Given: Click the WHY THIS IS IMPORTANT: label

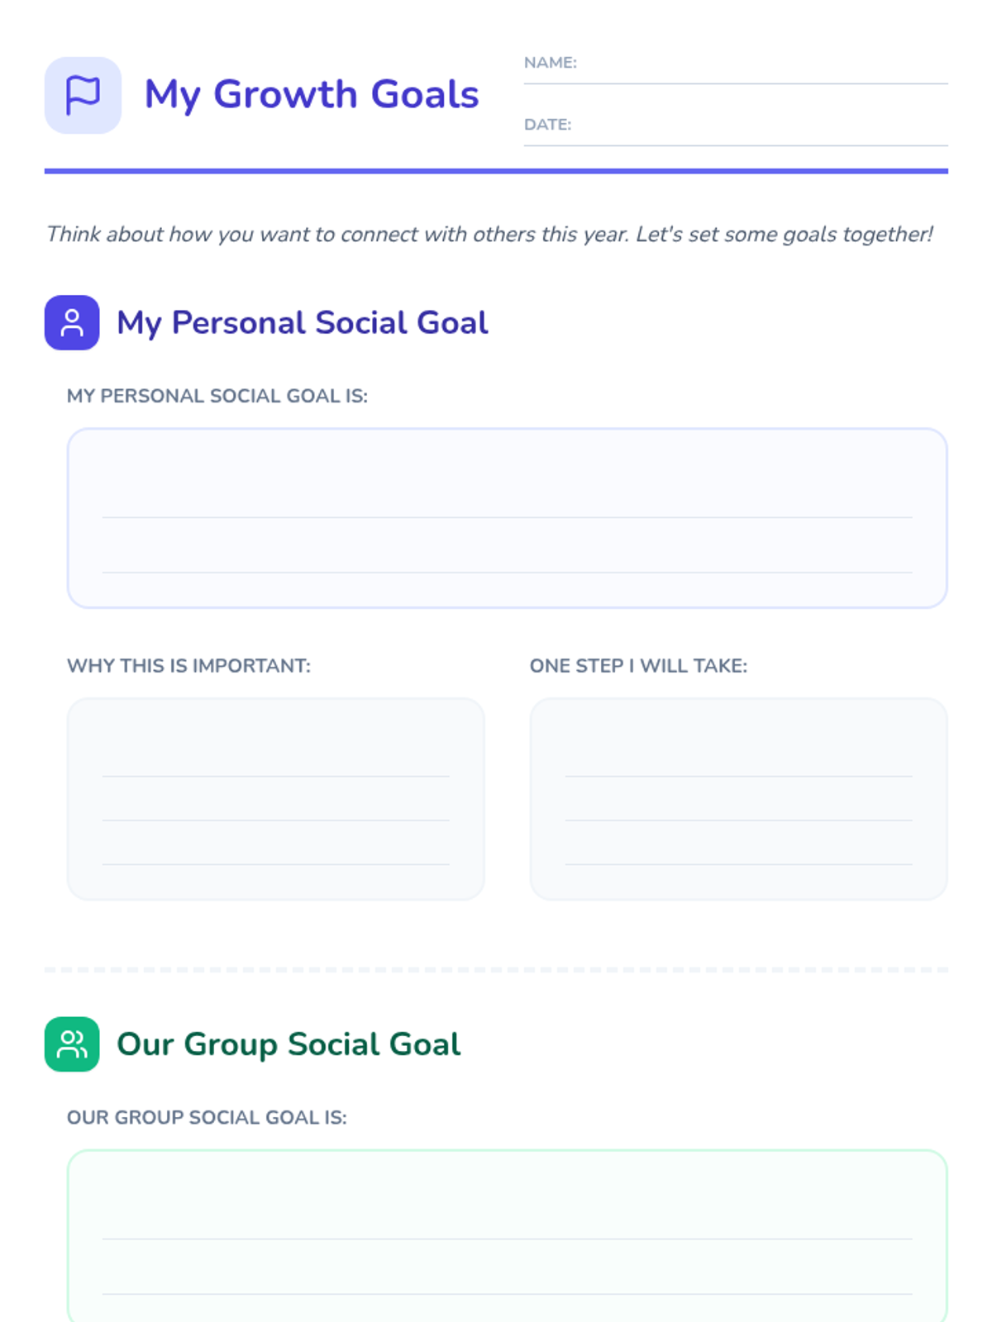Looking at the screenshot, I should coord(188,666).
